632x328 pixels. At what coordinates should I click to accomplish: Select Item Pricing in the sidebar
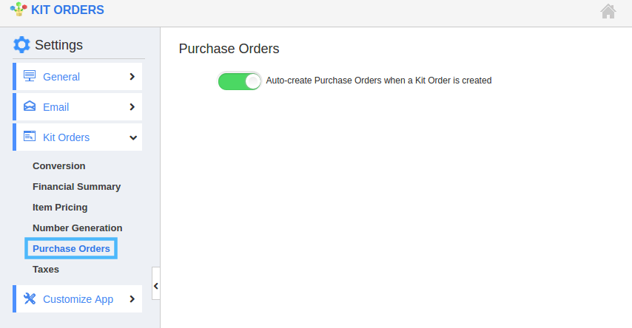pos(60,208)
